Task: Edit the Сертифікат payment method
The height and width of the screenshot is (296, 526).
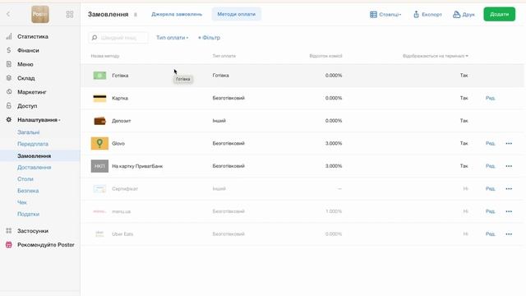Action: (490, 188)
